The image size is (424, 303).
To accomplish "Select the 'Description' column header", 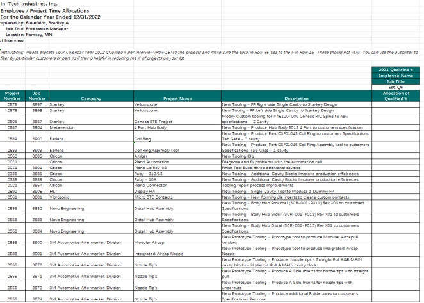I will tap(297, 96).
